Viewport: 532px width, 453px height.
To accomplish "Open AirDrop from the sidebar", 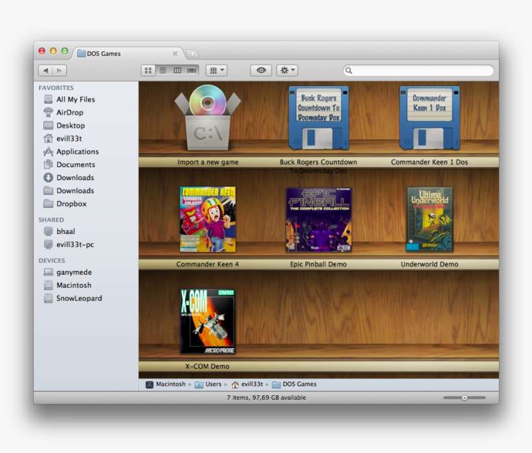I will coord(69,112).
